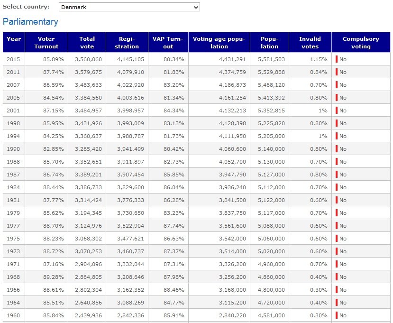Select the 3,162,352 registration cell
This screenshot has height=323, width=393.
[127, 289]
